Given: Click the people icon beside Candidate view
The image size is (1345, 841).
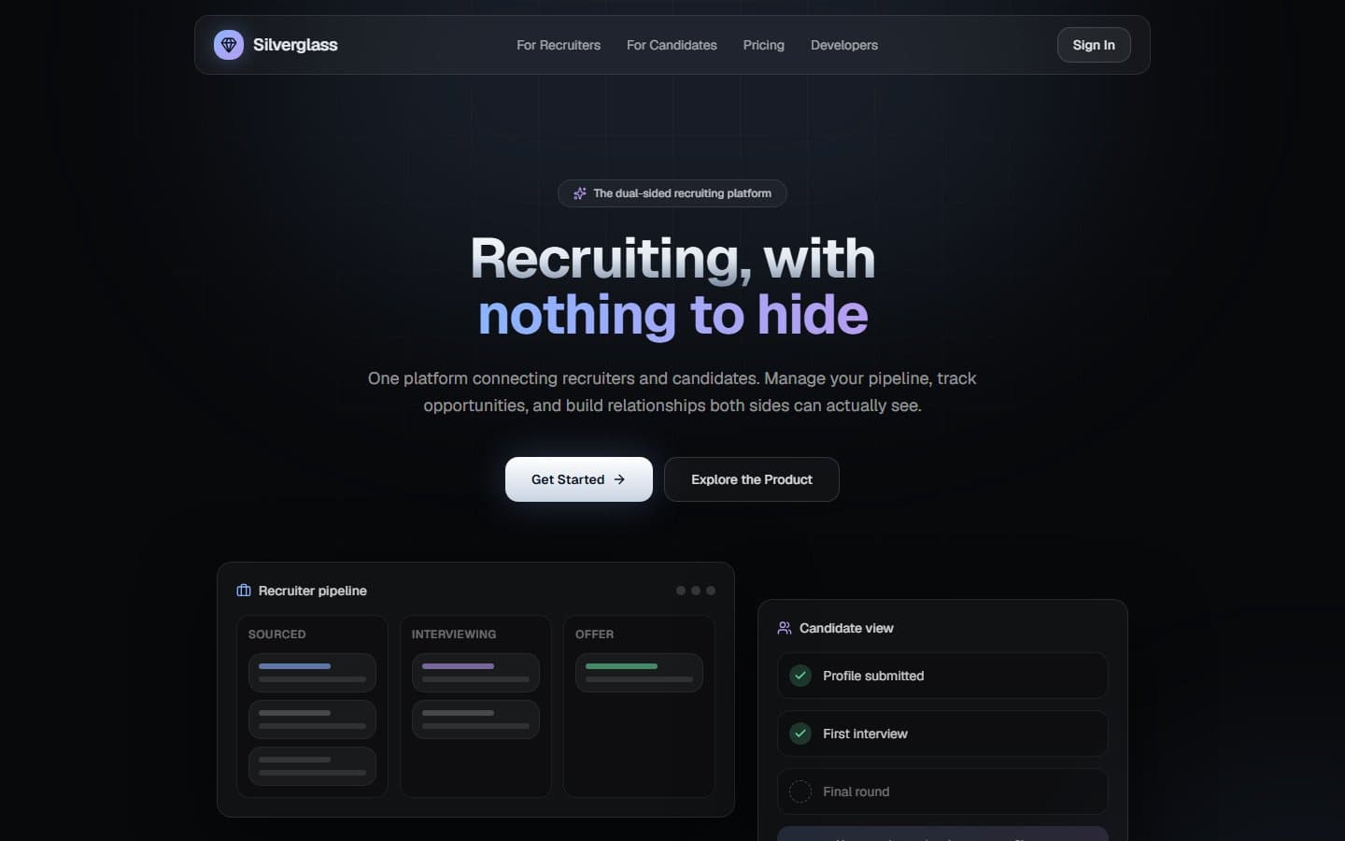Looking at the screenshot, I should (785, 628).
